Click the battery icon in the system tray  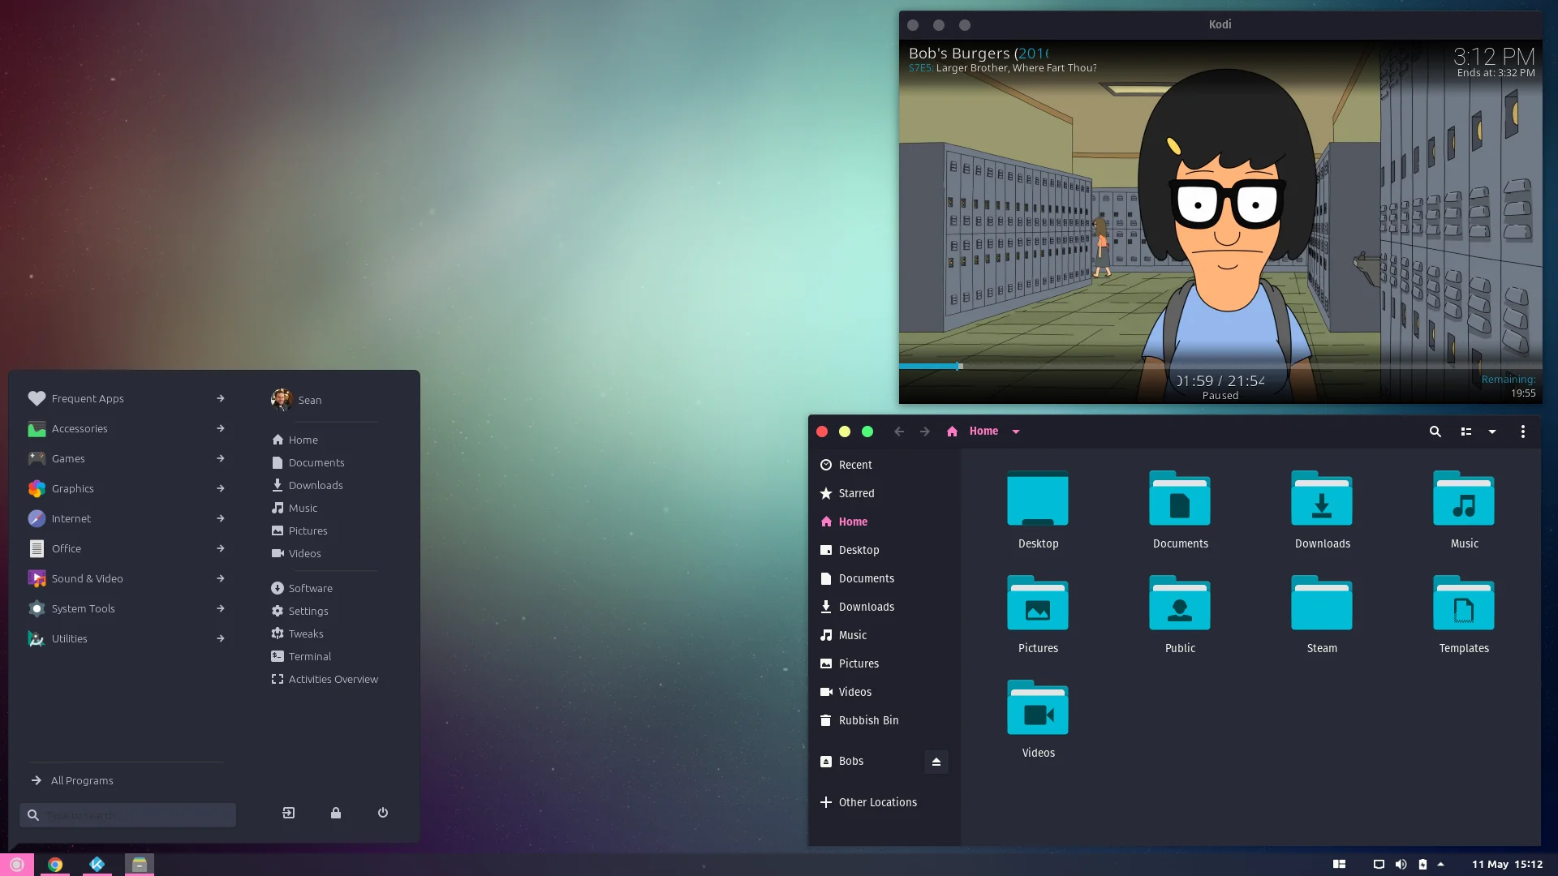[x=1422, y=865]
